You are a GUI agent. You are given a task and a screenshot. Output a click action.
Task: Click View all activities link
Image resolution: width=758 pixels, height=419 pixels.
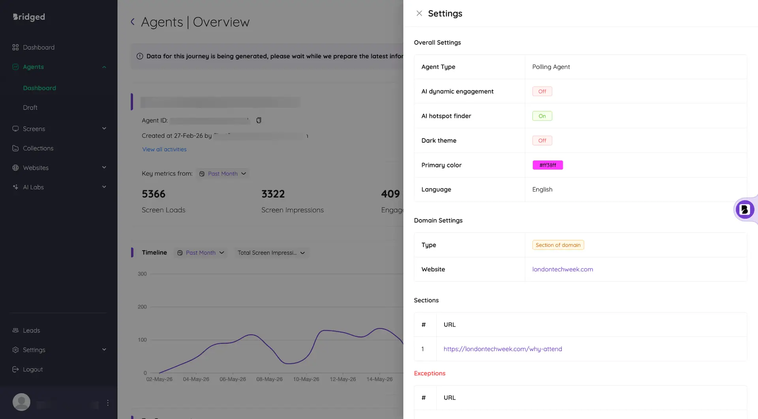point(164,149)
